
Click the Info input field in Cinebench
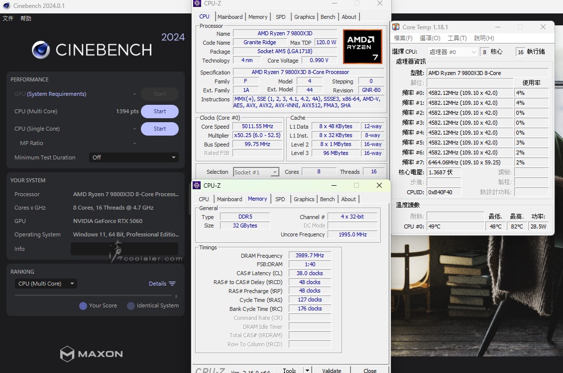pyautogui.click(x=124, y=249)
